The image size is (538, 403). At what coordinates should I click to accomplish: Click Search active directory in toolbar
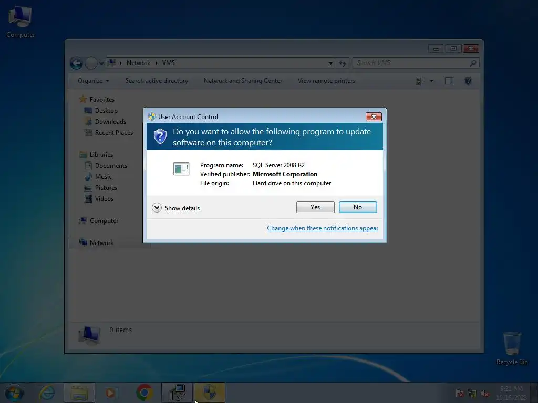[157, 81]
